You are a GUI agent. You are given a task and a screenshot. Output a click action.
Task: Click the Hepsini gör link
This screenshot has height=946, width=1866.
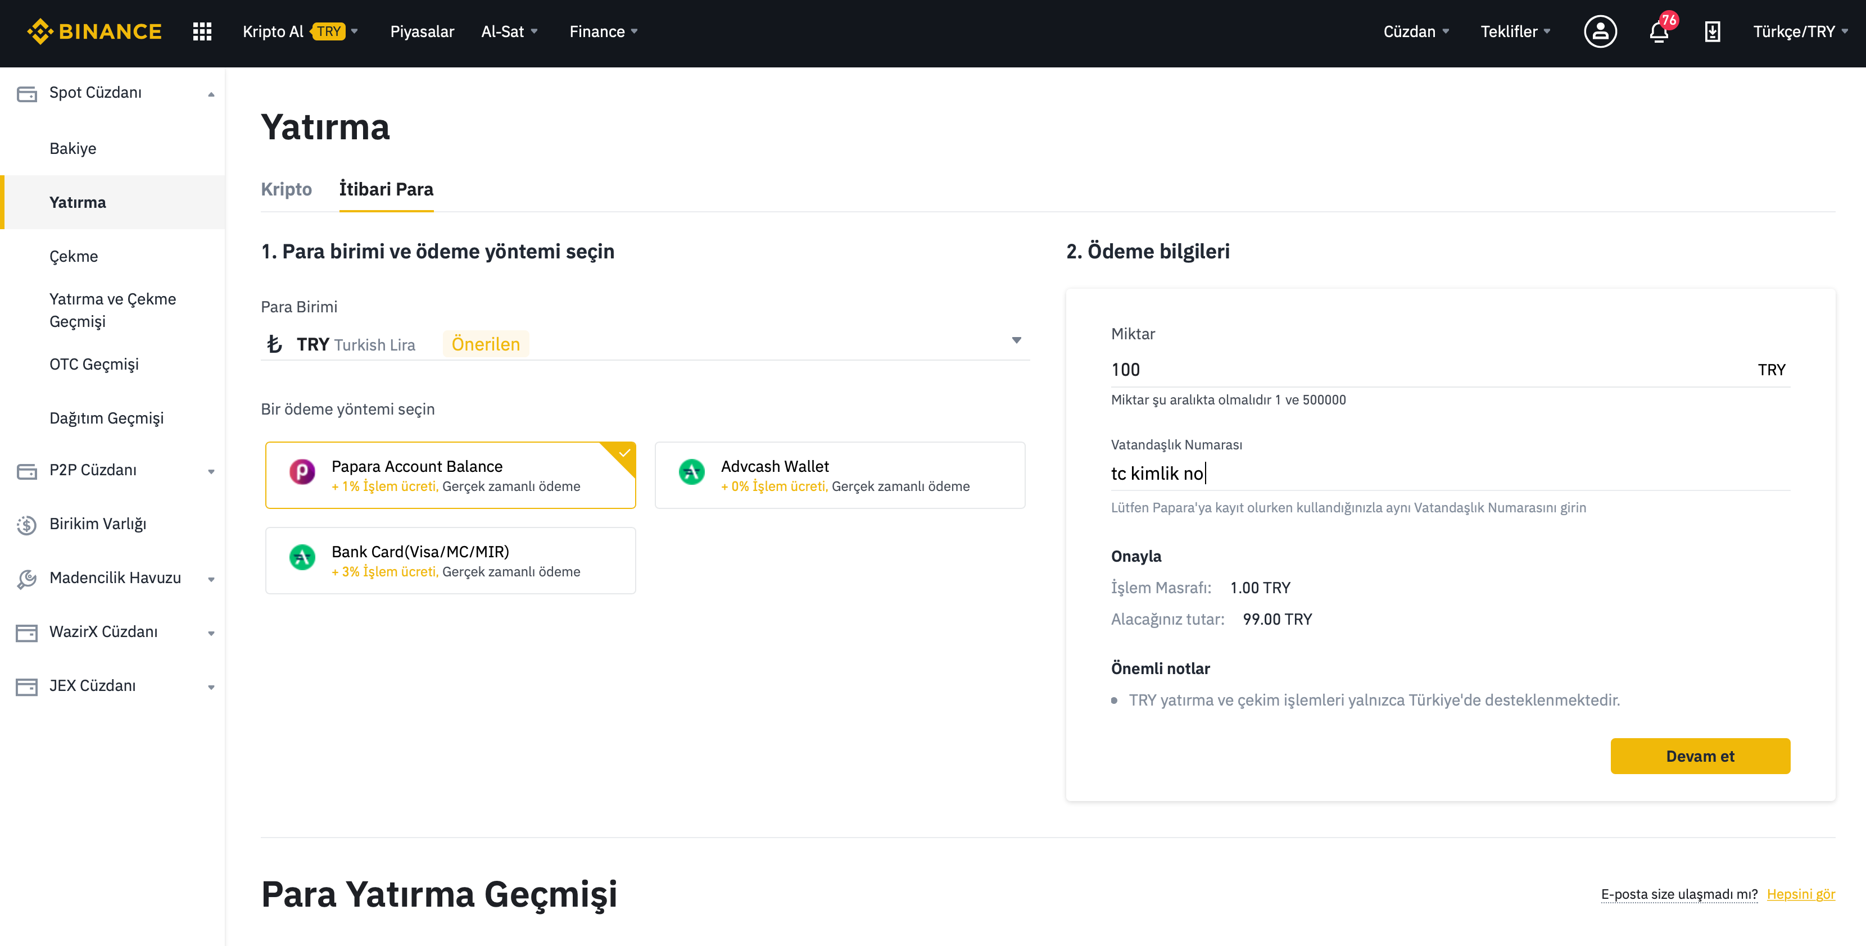[1801, 894]
